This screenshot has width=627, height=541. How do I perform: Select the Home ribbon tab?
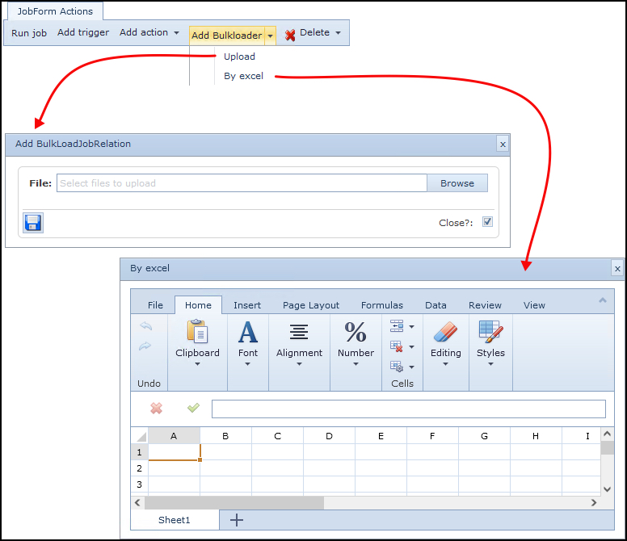coord(198,305)
